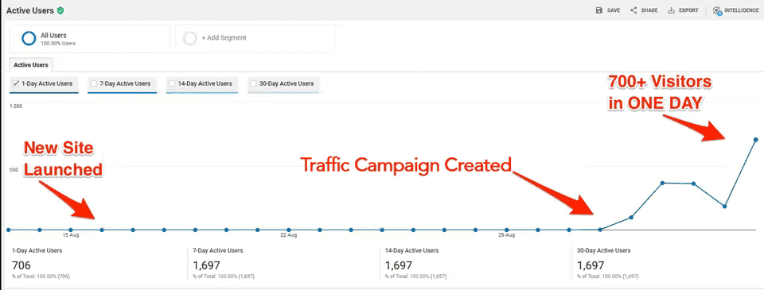This screenshot has height=290, width=764.
Task: Click the 1,697 value under 30-Day Active Users
Action: tap(591, 265)
